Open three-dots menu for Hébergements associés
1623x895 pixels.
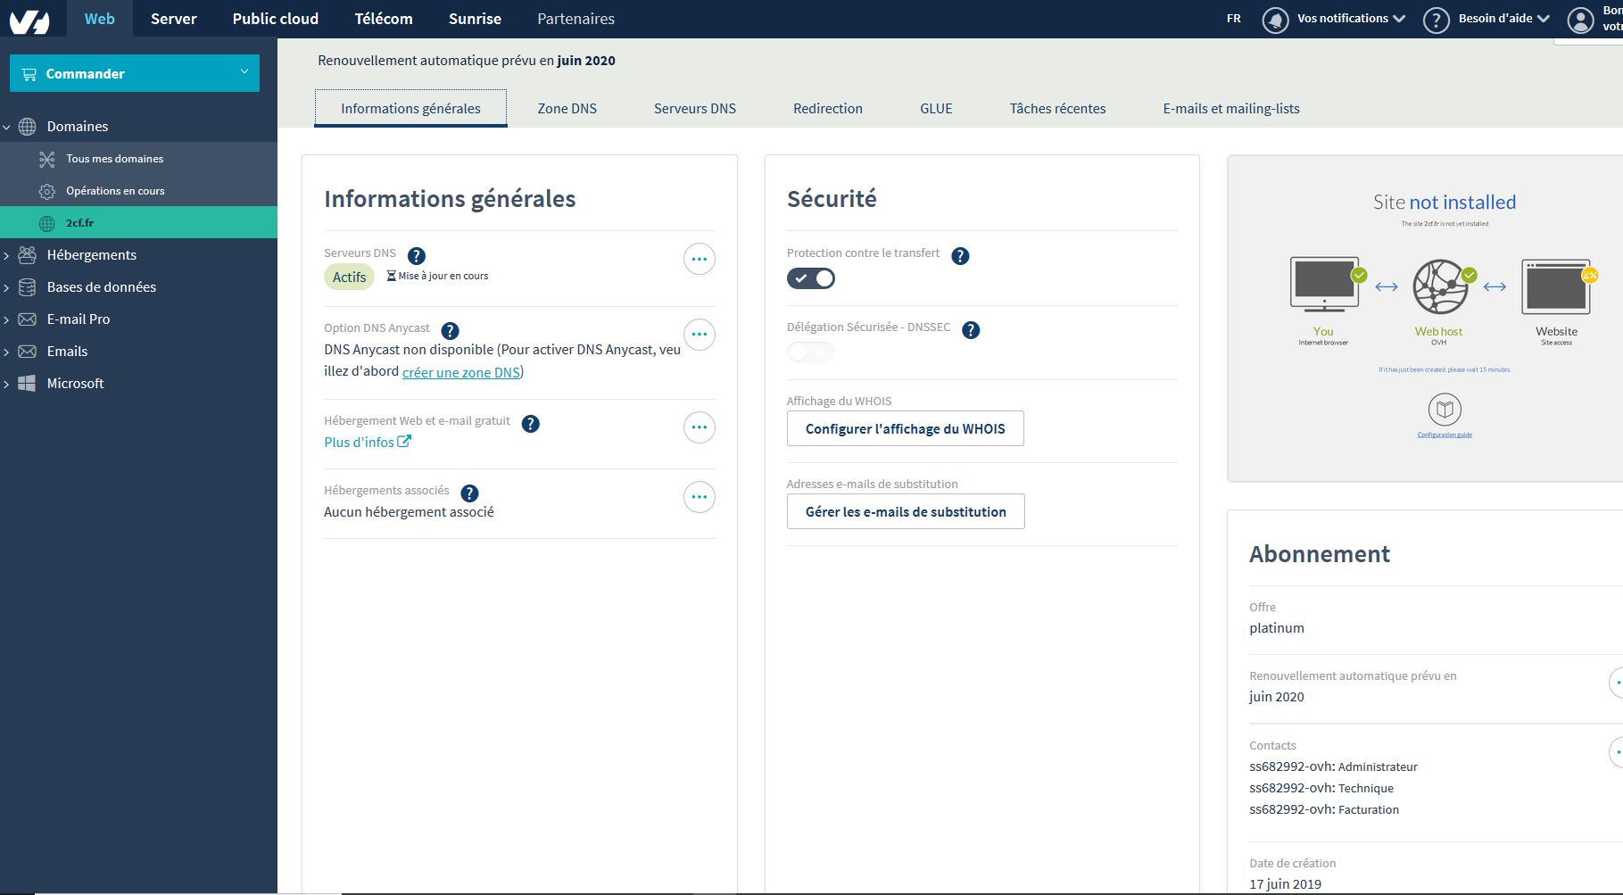coord(700,497)
